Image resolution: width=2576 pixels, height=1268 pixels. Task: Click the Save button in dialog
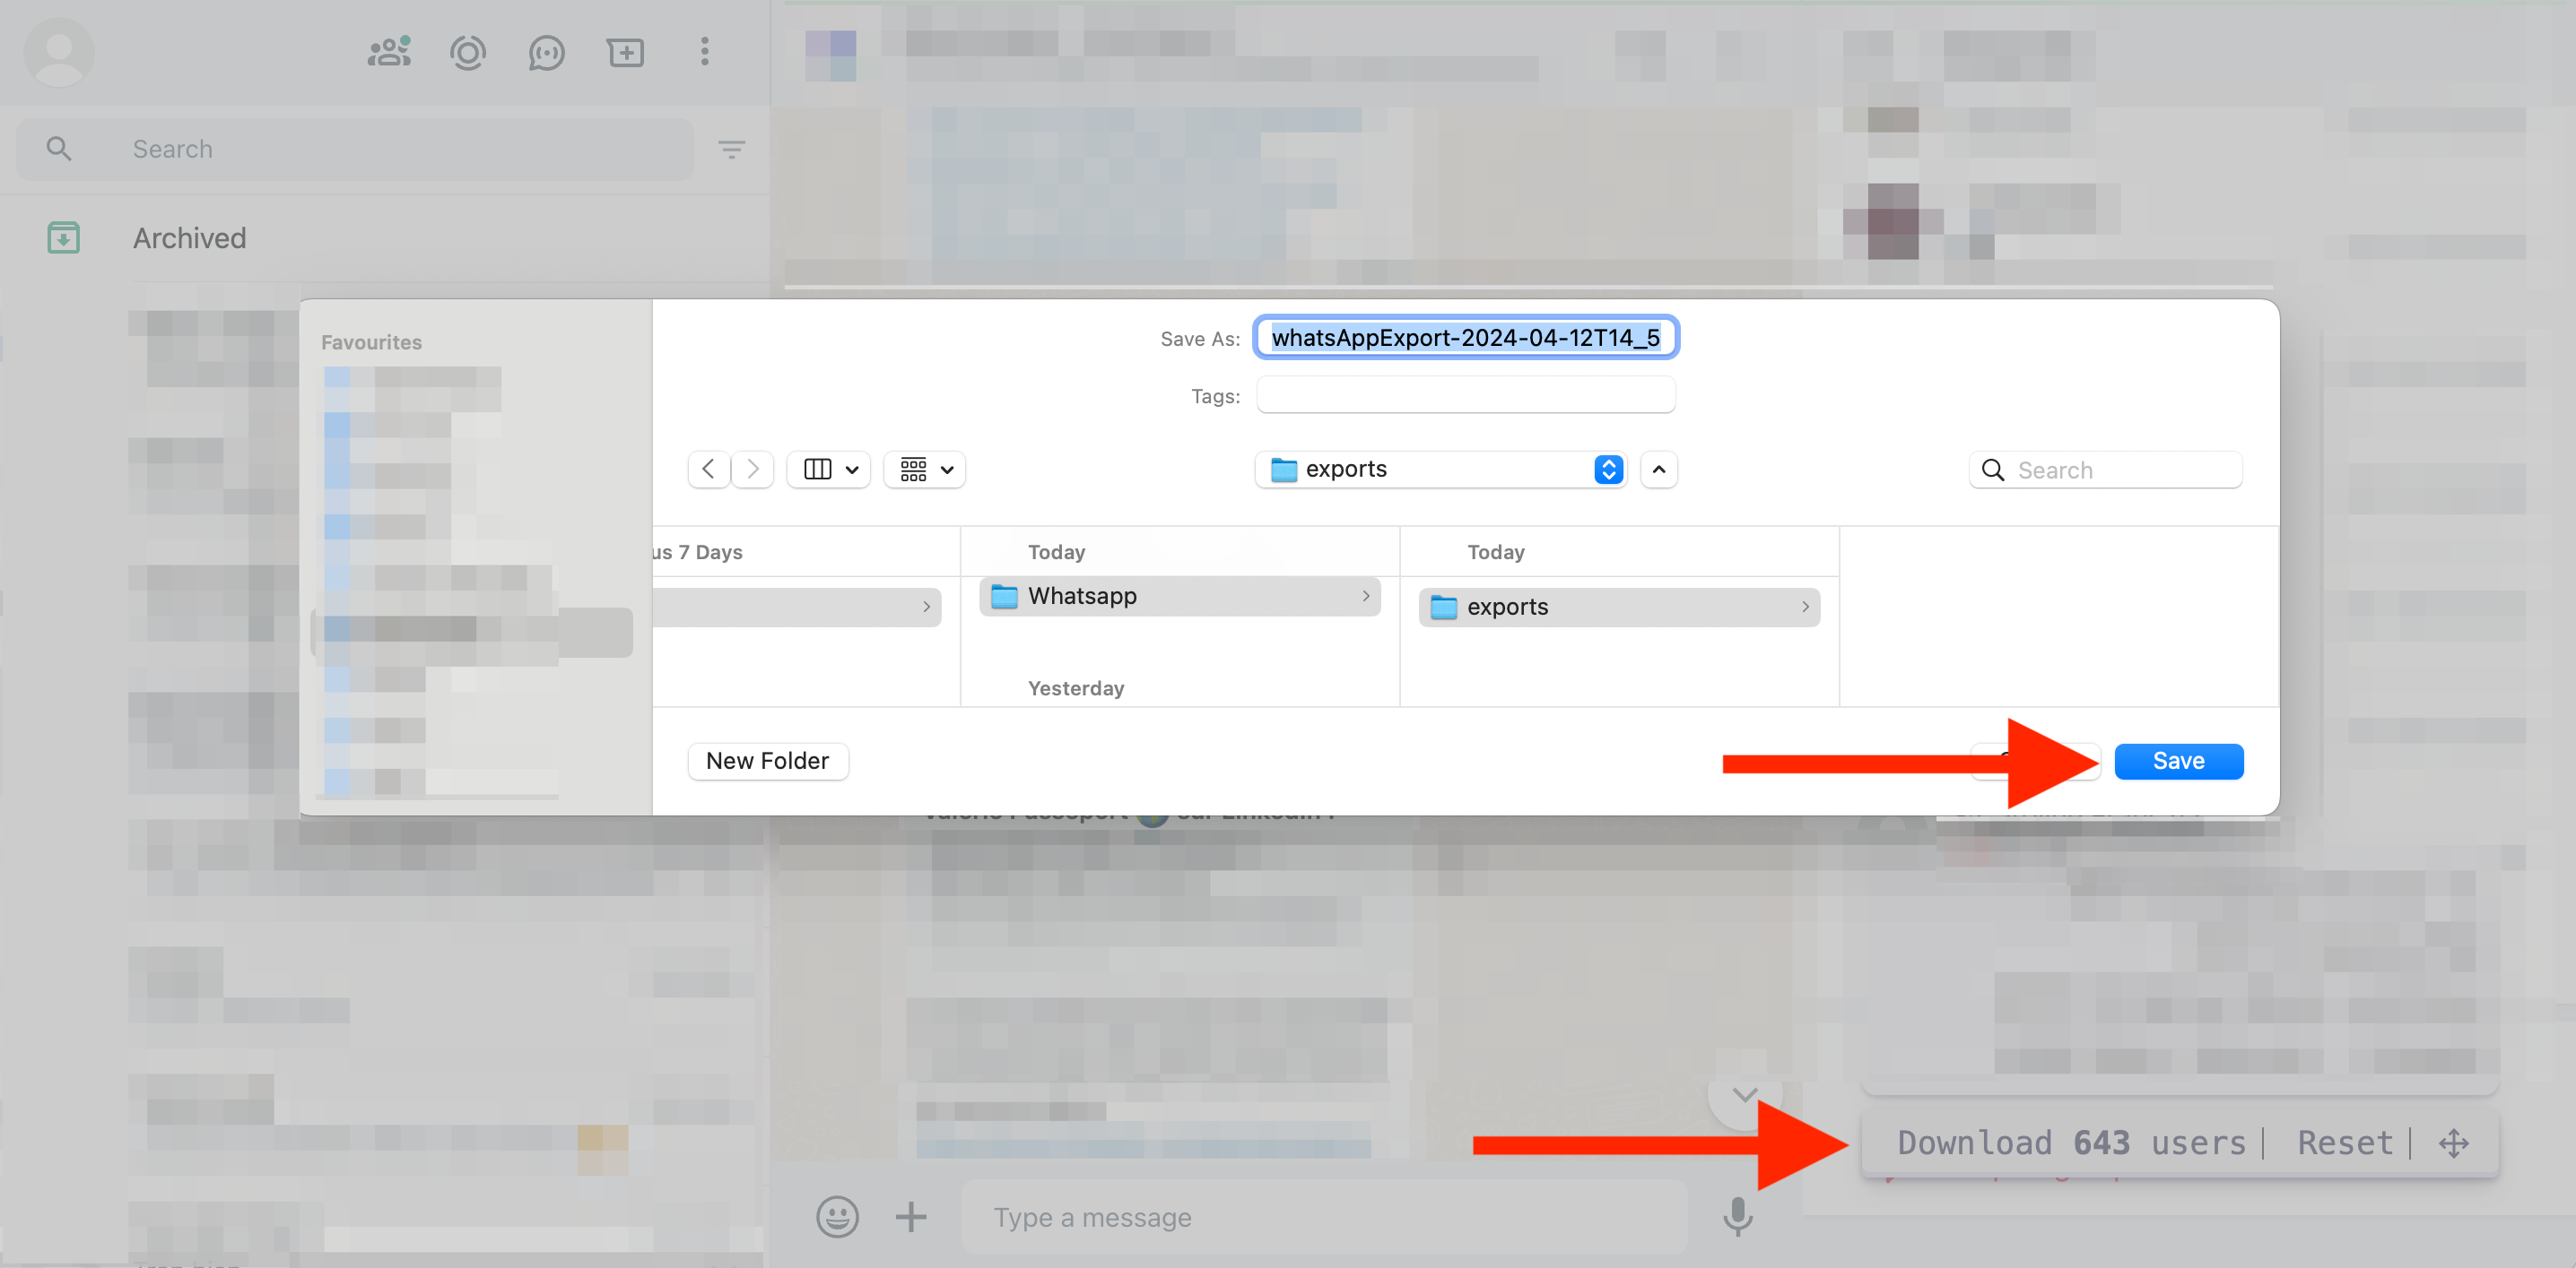point(2177,760)
